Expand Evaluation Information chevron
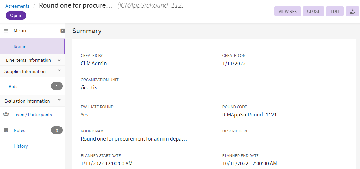This screenshot has width=360, height=169. (59, 100)
